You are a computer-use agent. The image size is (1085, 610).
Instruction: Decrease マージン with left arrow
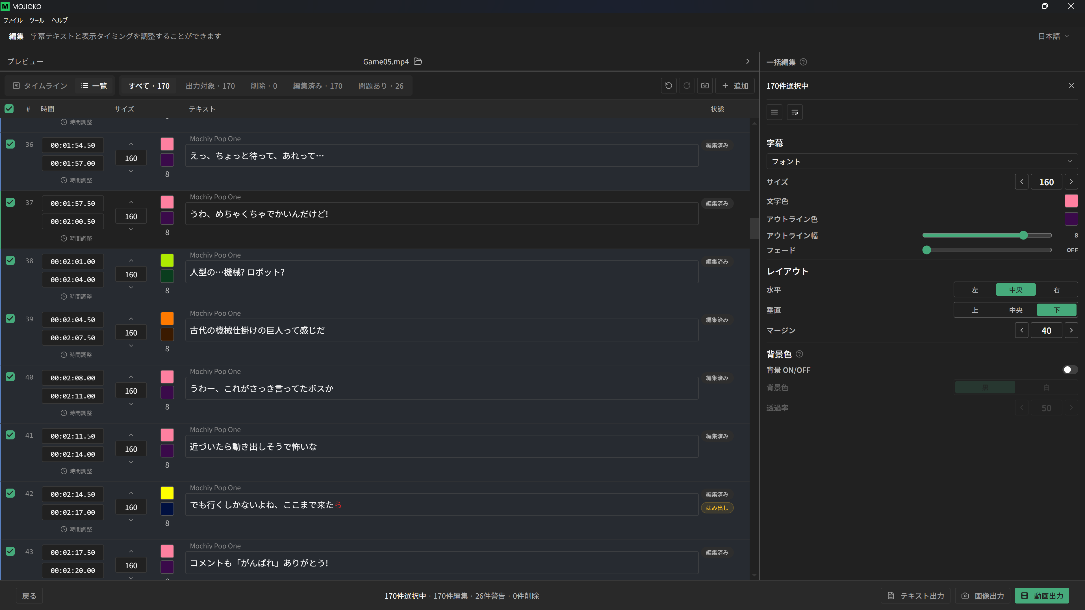(x=1021, y=330)
